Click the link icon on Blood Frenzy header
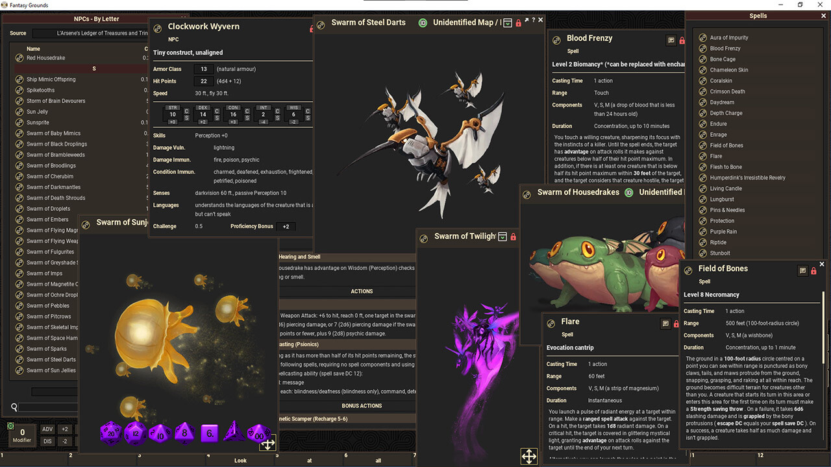The height and width of the screenshot is (467, 831). (556, 40)
